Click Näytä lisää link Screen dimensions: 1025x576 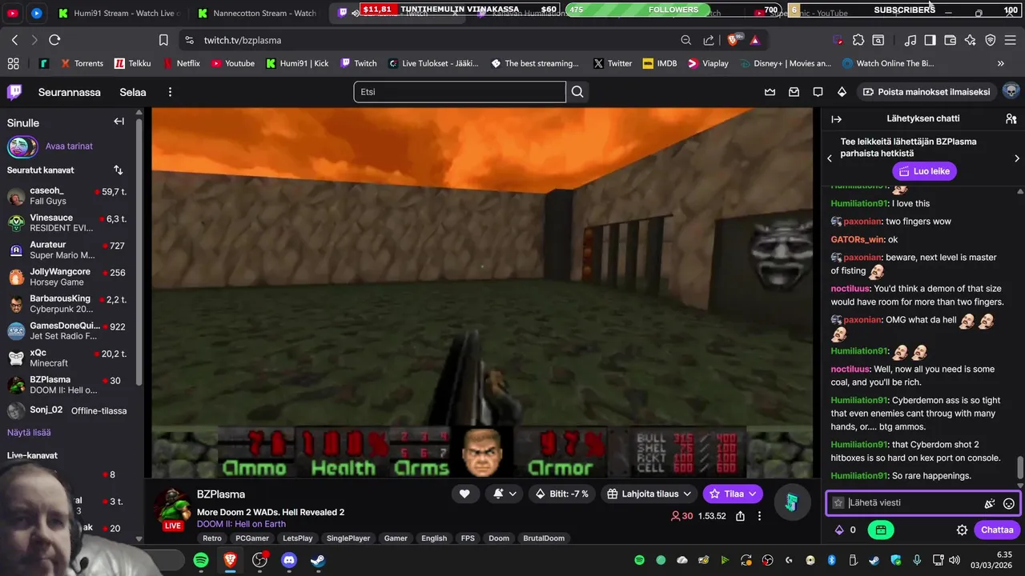29,432
